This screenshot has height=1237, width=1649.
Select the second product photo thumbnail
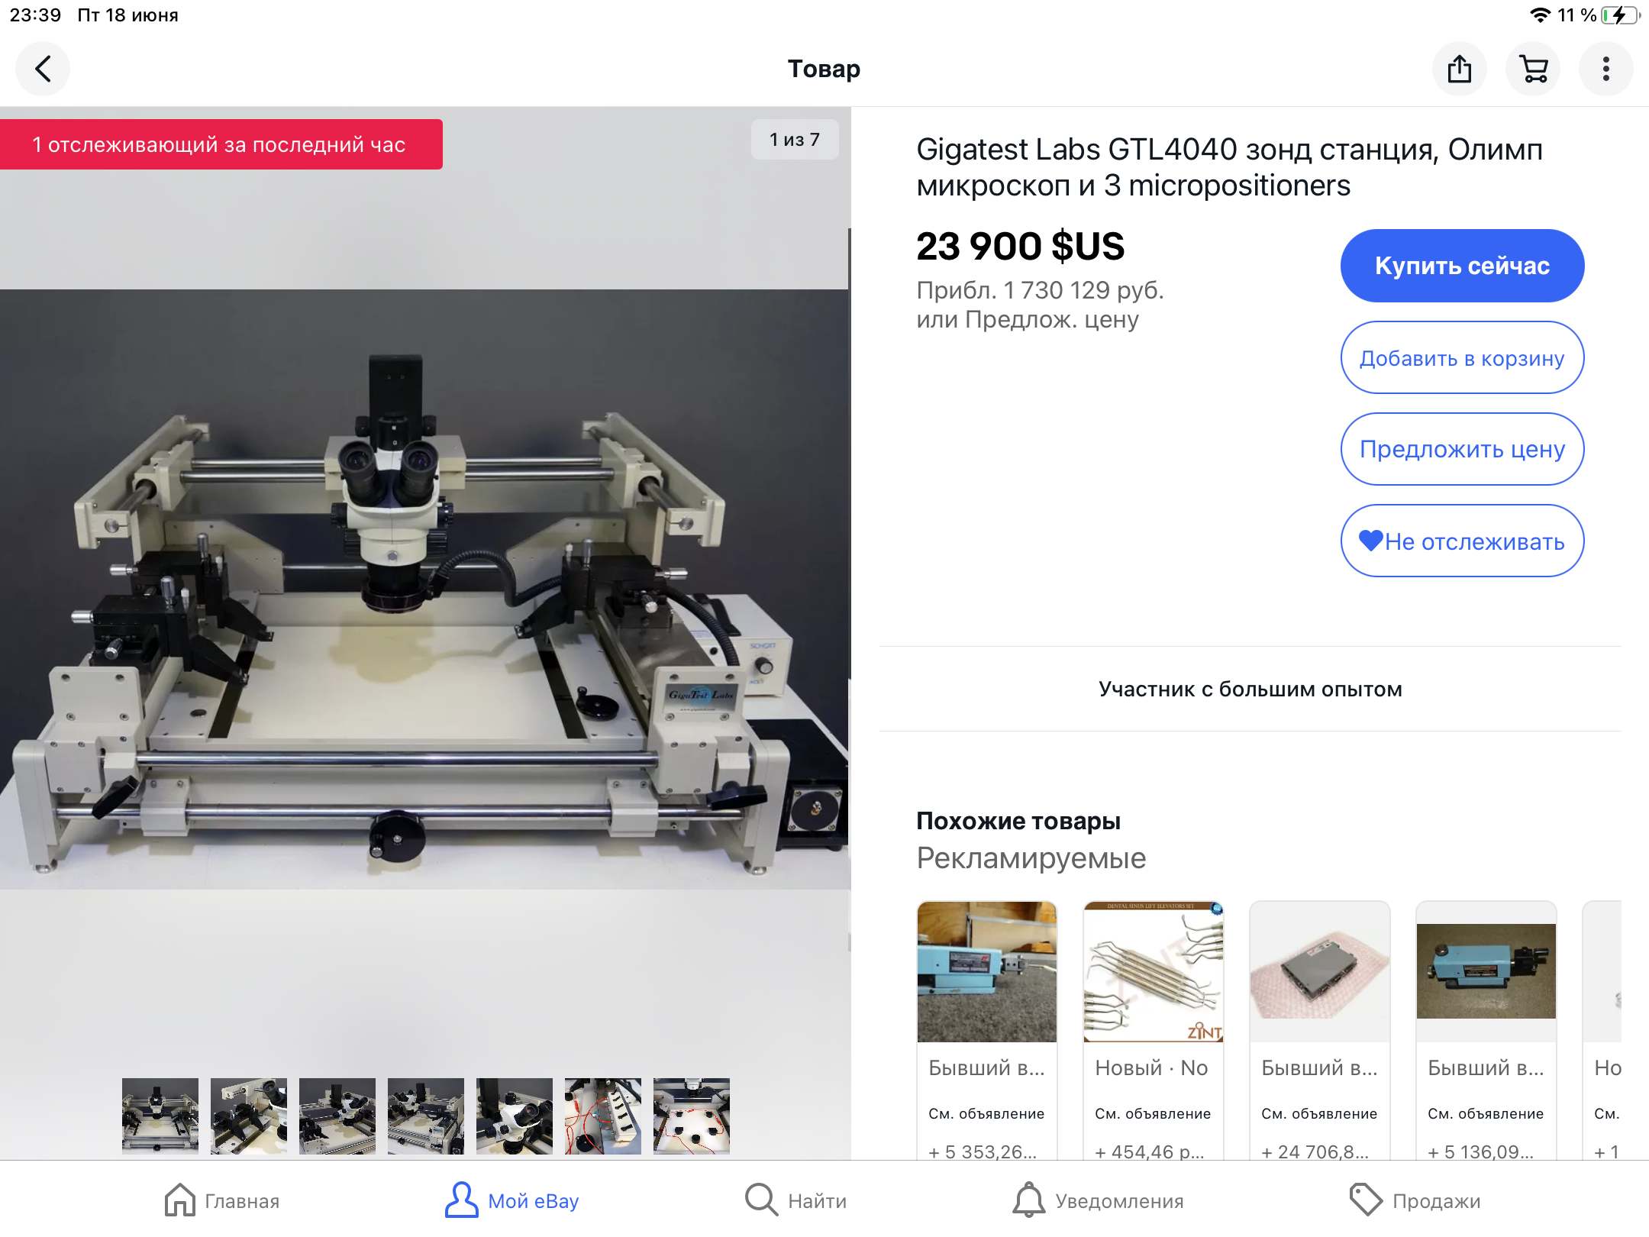(249, 1116)
